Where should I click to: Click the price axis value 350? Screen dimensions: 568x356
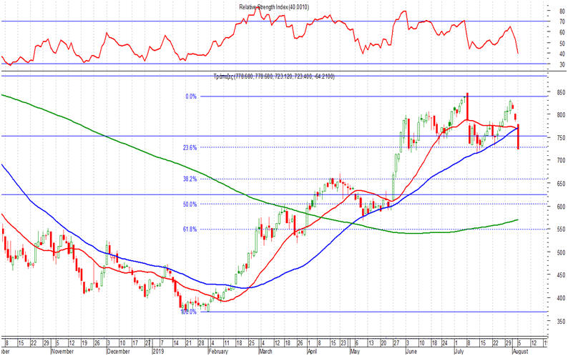tap(561, 321)
